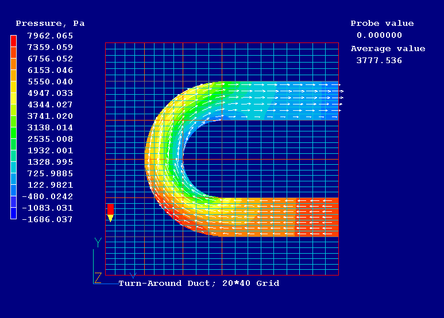Select the red top segment of pressure legend bar
The height and width of the screenshot is (318, 444).
(13, 41)
